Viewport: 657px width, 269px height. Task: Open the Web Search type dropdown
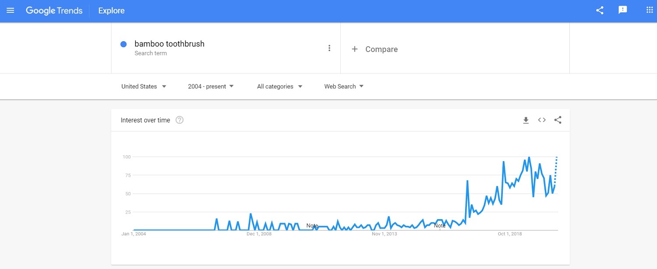click(x=344, y=87)
